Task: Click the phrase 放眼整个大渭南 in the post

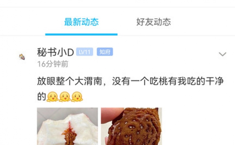Action: (x=70, y=81)
